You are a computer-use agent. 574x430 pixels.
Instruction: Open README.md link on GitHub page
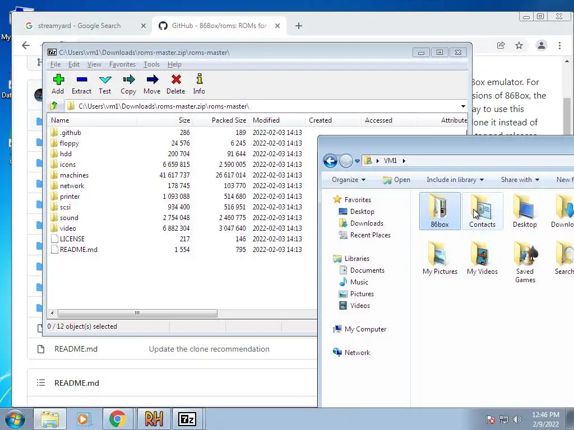[76, 349]
